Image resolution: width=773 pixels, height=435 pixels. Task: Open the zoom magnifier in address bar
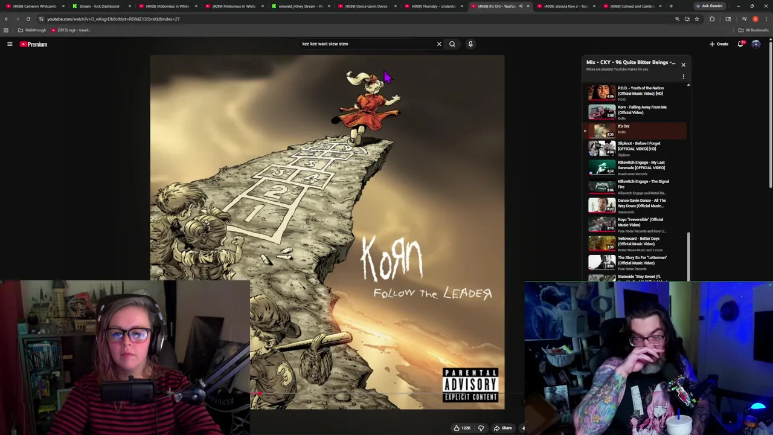(x=677, y=19)
